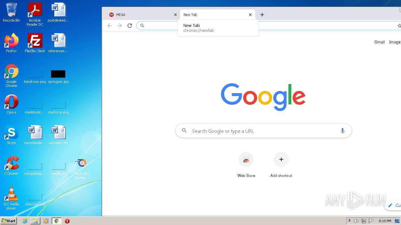Click Opera icon in taskbar
This screenshot has width=401, height=225.
point(67,221)
